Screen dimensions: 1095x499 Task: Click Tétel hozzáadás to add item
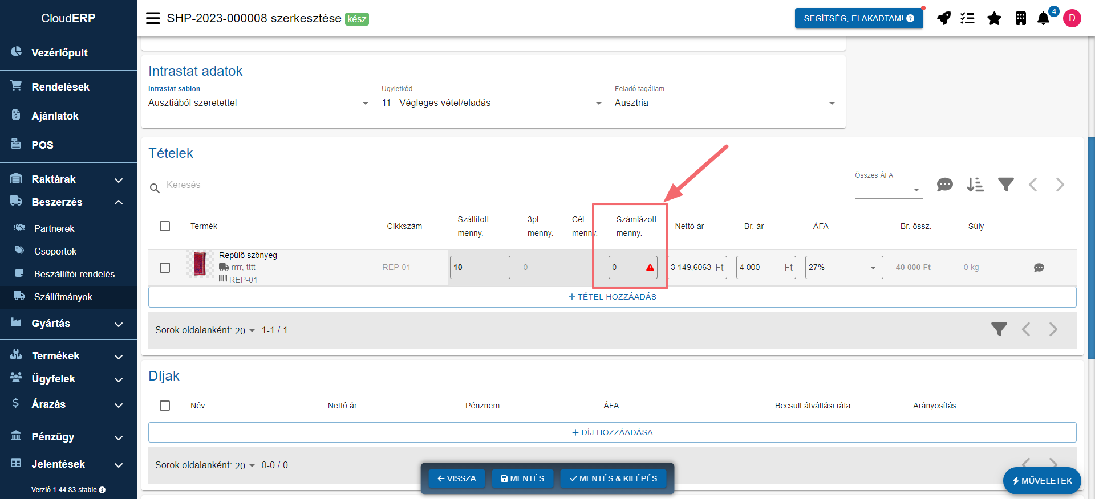612,297
